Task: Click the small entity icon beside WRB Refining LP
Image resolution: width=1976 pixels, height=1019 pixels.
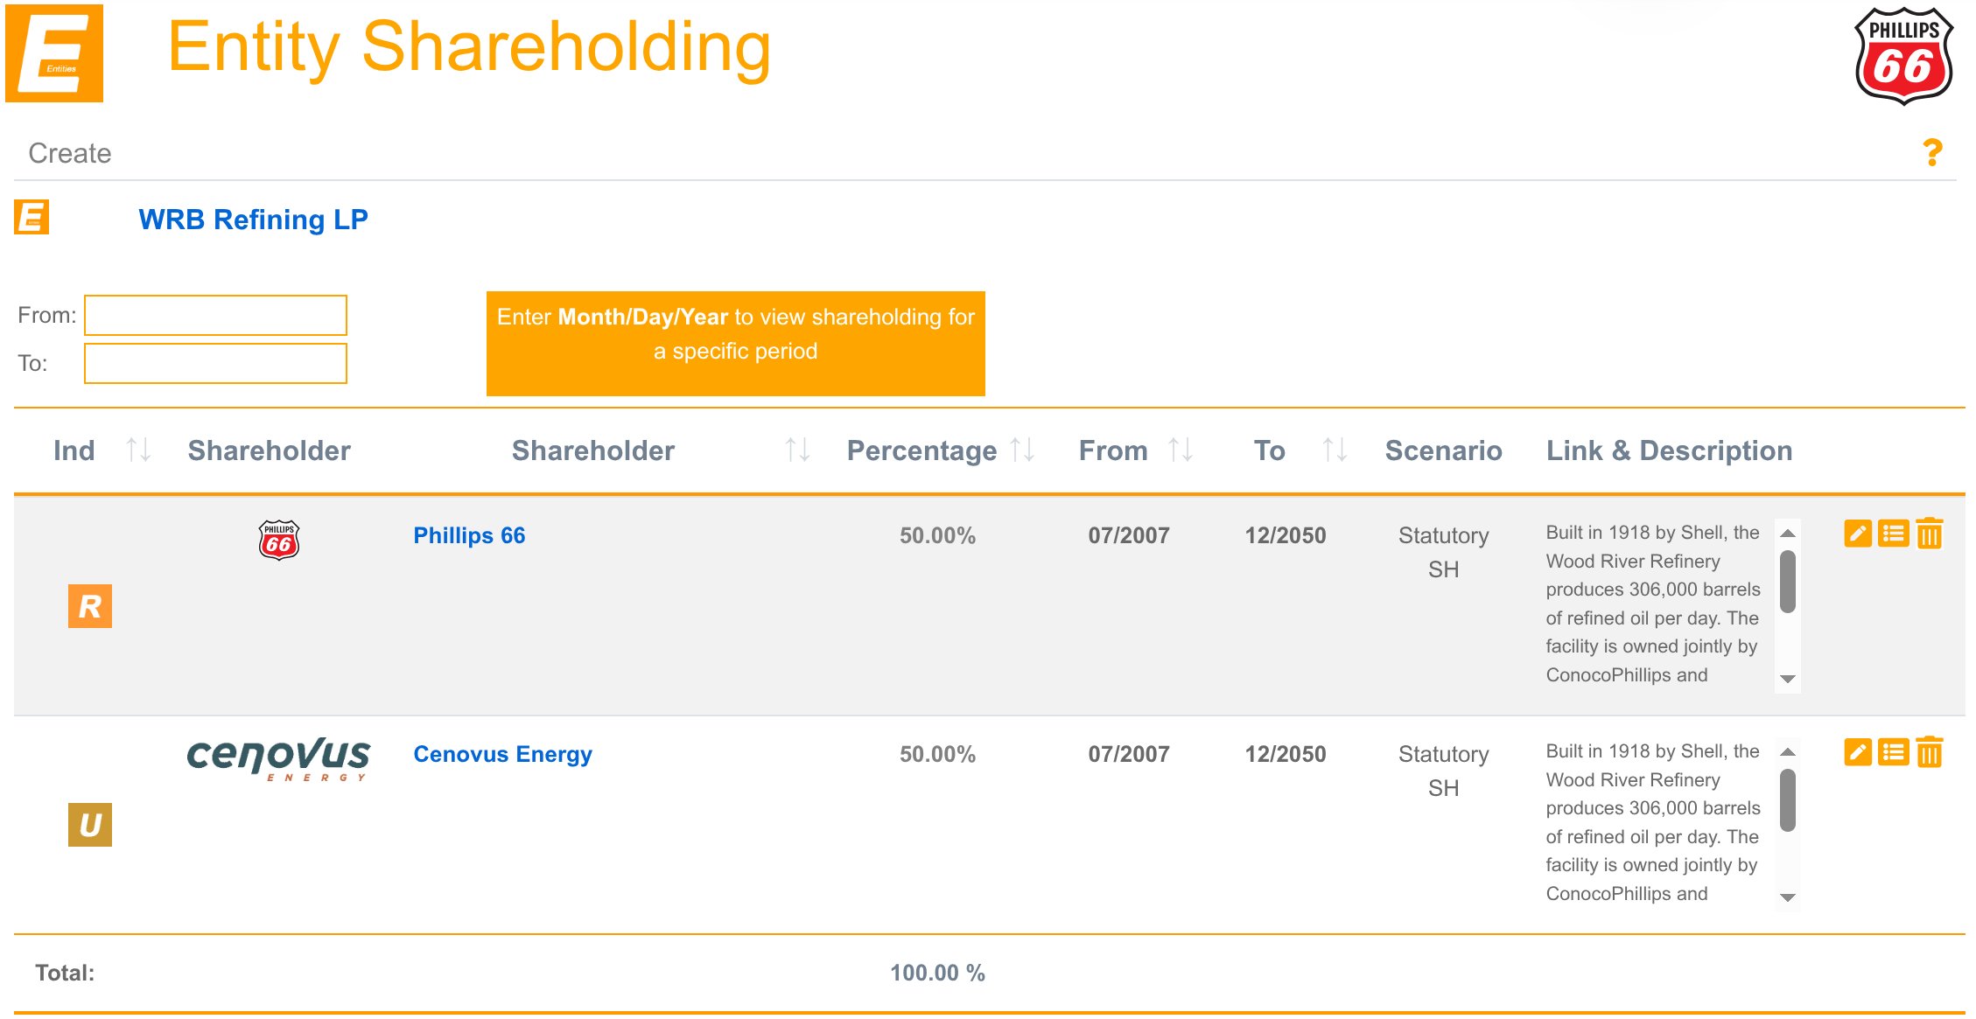Action: coord(32,217)
